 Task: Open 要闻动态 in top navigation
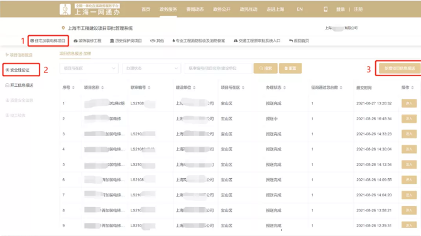click(195, 9)
